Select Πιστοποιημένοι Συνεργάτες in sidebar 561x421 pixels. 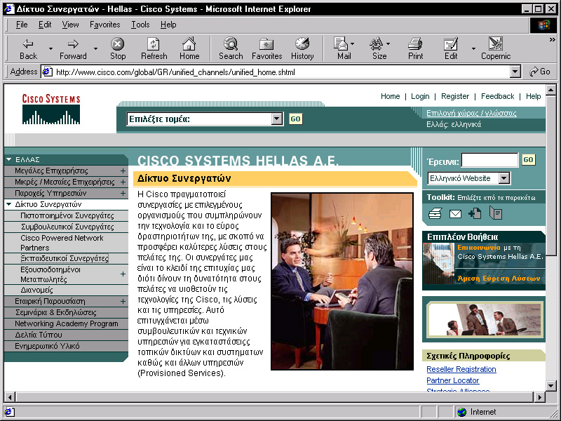click(67, 215)
